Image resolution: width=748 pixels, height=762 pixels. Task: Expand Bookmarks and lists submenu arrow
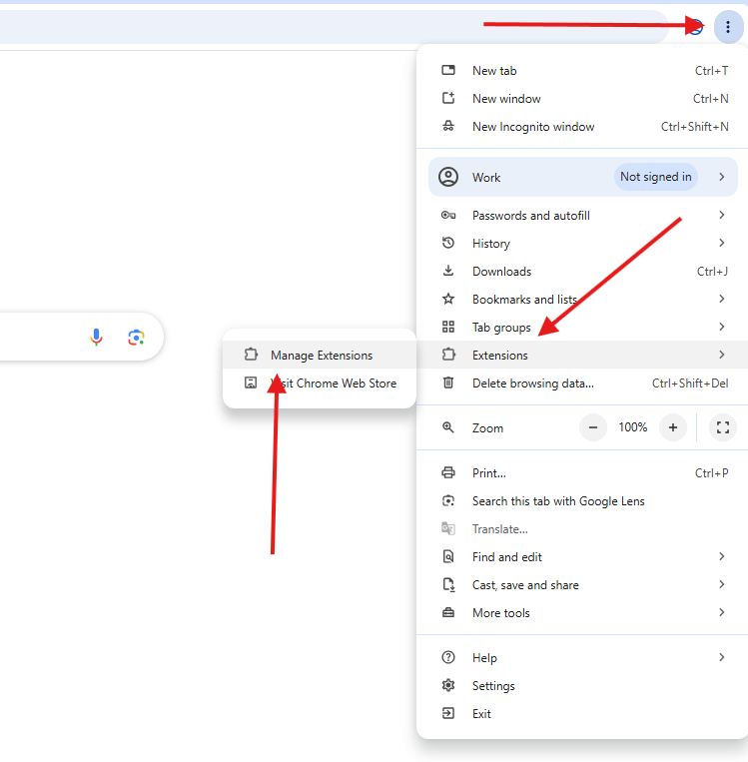[x=722, y=299]
